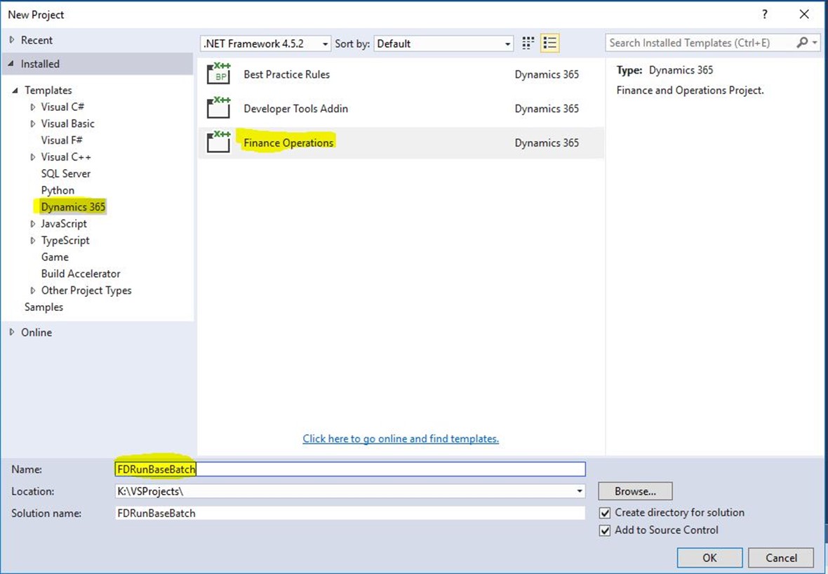828x574 pixels.
Task: Confirm with the OK button
Action: click(x=709, y=558)
